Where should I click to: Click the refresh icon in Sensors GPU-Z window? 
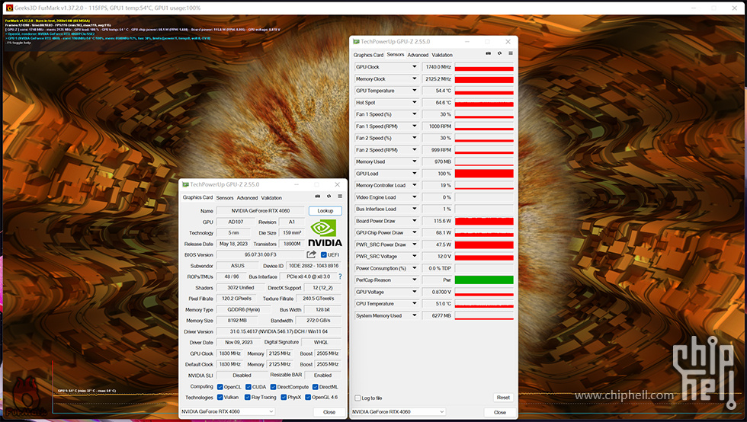pyautogui.click(x=499, y=53)
